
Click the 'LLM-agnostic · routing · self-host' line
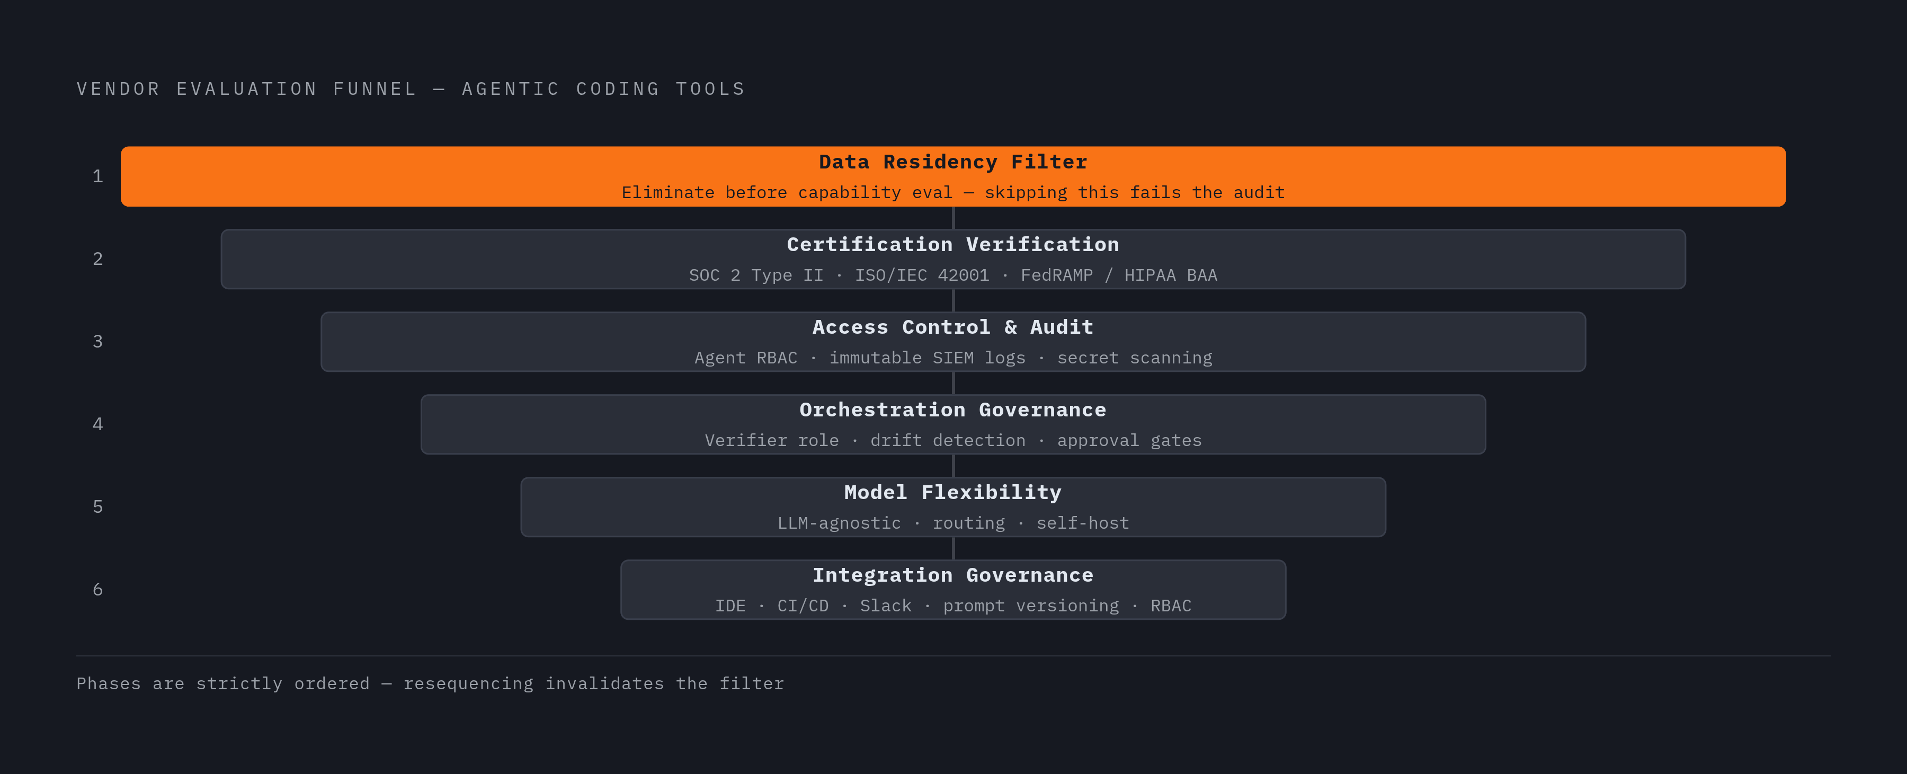953,523
